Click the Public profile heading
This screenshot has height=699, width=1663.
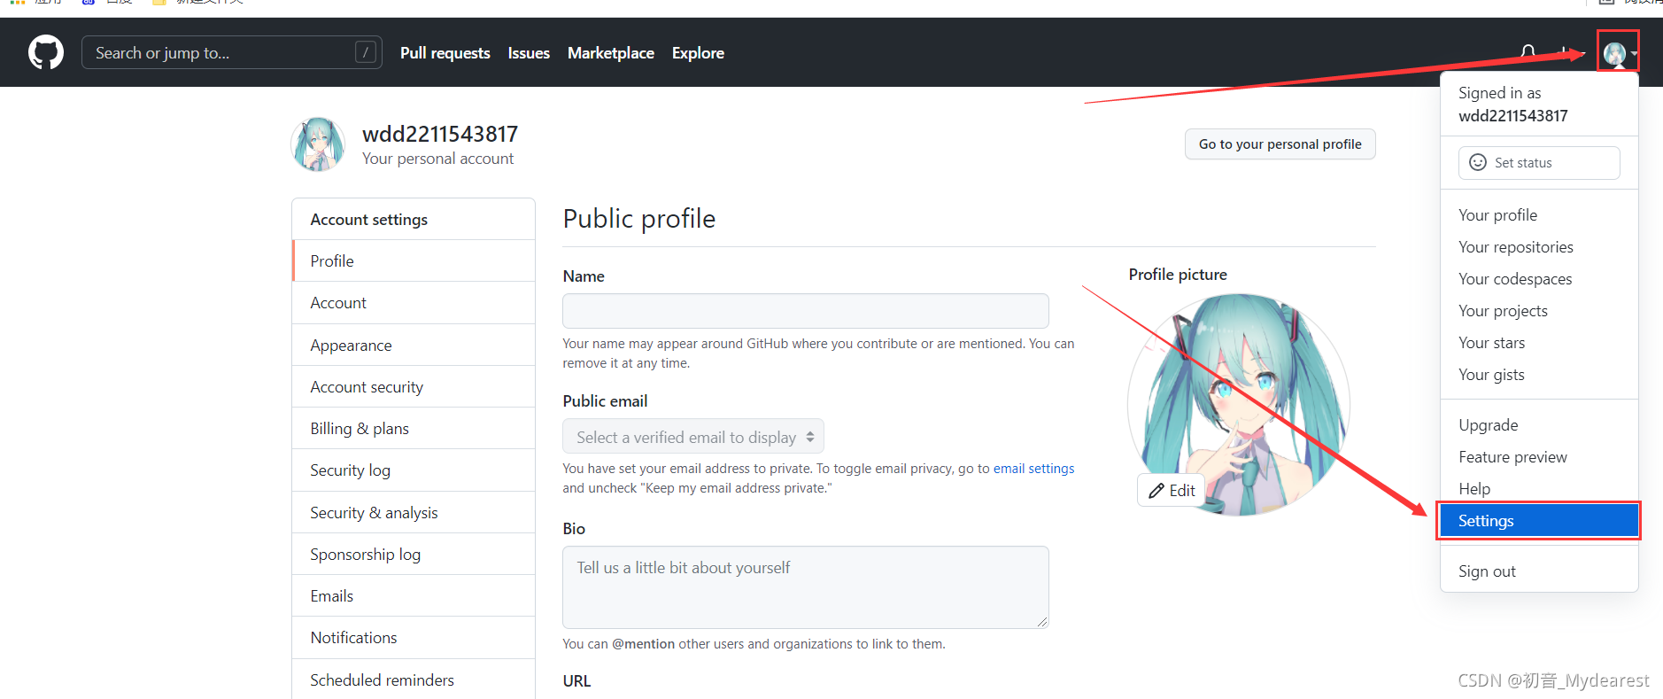tap(639, 219)
